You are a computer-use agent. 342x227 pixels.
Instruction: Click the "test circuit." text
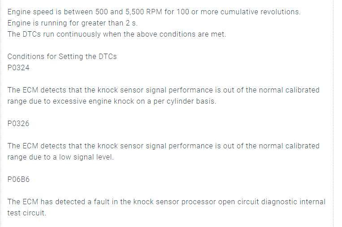coord(26,213)
